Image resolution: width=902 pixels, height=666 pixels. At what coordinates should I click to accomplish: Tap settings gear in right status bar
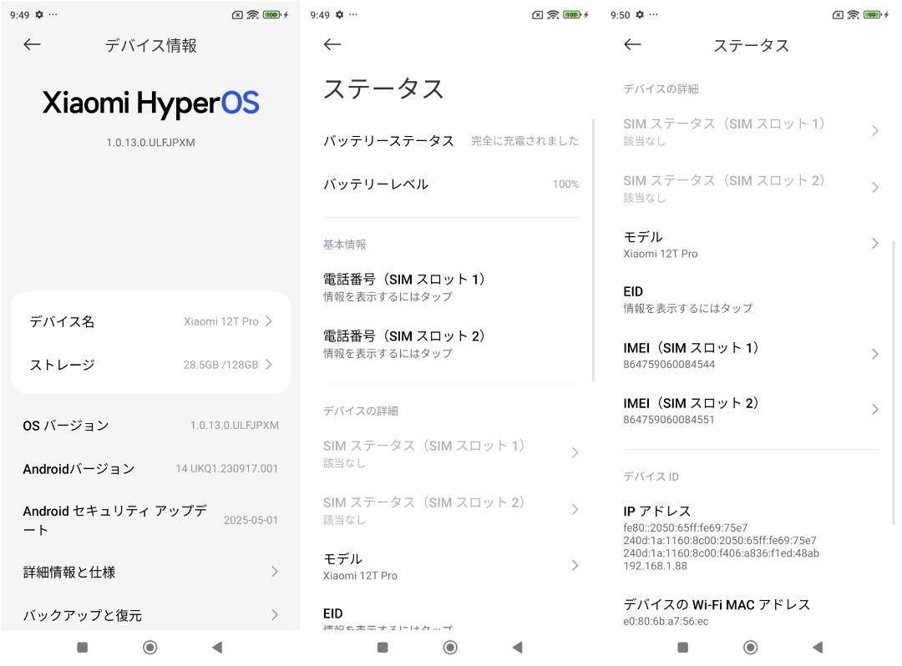pos(640,15)
